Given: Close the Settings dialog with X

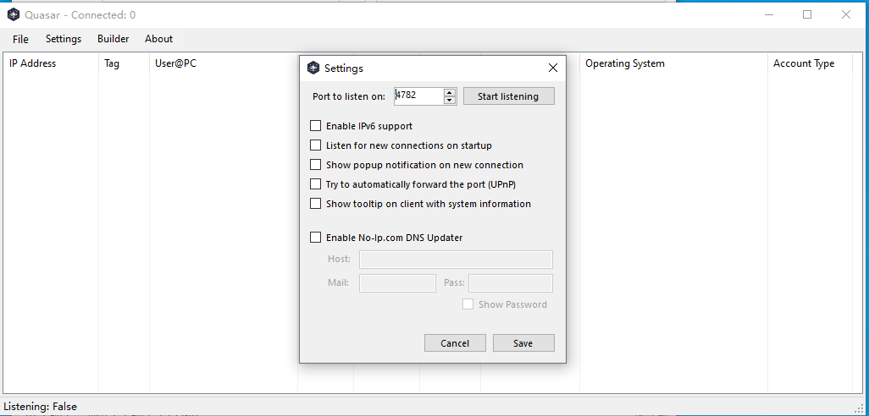Looking at the screenshot, I should pos(553,68).
